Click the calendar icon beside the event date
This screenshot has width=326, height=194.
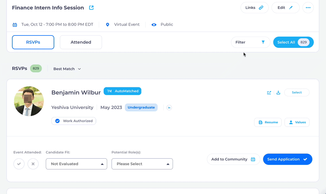click(x=15, y=25)
